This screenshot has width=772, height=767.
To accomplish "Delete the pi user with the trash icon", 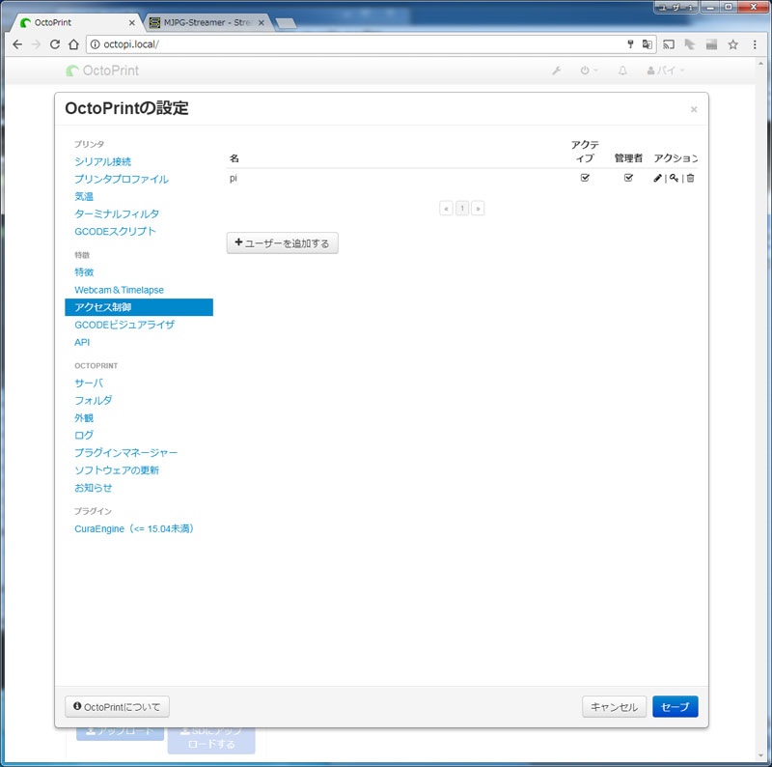I will [x=690, y=178].
